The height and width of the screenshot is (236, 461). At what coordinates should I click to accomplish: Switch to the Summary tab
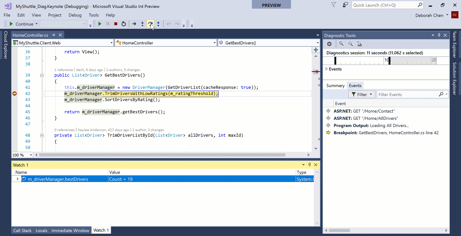click(335, 86)
